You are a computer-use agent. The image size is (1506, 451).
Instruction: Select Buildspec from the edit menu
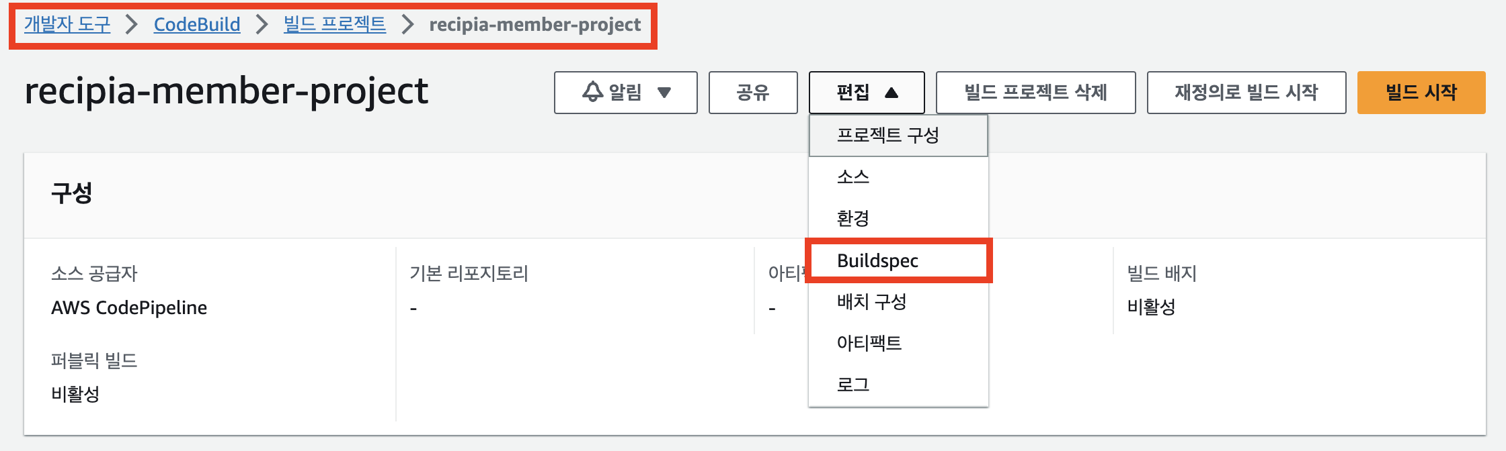[x=878, y=260]
